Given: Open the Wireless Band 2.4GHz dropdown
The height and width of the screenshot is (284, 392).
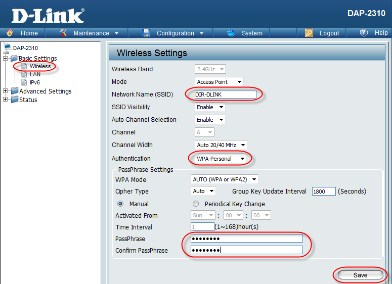Looking at the screenshot, I should (x=210, y=69).
